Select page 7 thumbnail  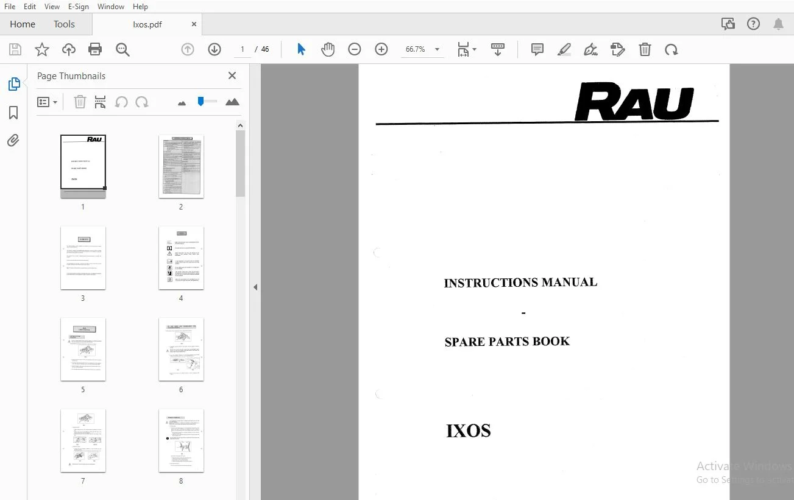tap(83, 440)
